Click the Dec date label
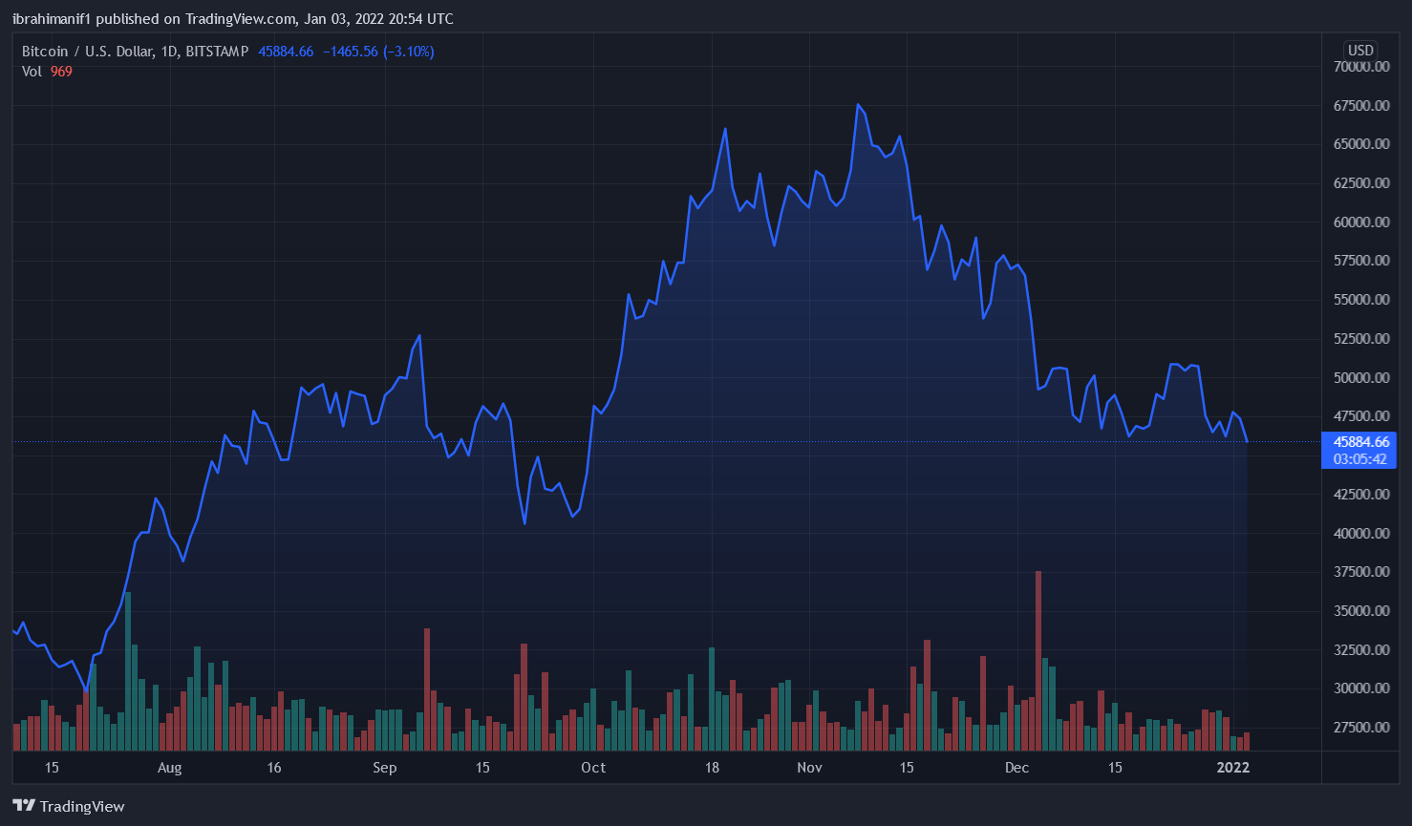The width and height of the screenshot is (1412, 826). (x=1016, y=768)
